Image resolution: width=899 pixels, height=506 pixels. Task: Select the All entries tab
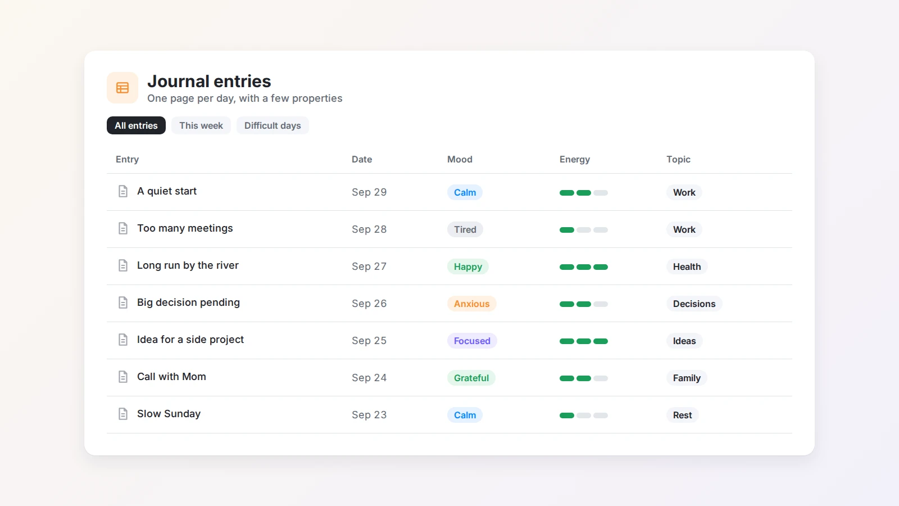[136, 125]
